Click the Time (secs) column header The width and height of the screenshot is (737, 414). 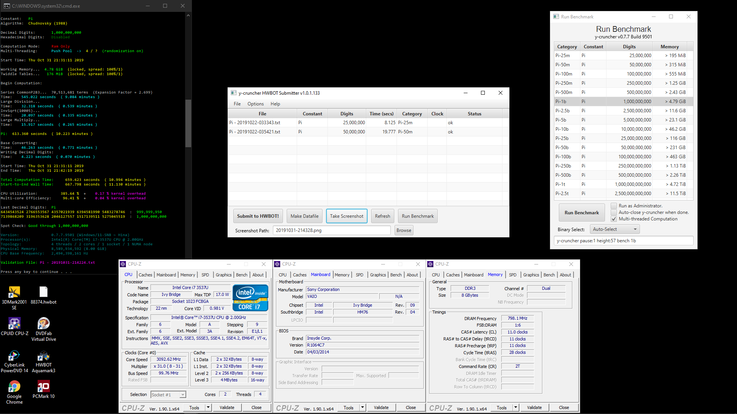click(382, 114)
